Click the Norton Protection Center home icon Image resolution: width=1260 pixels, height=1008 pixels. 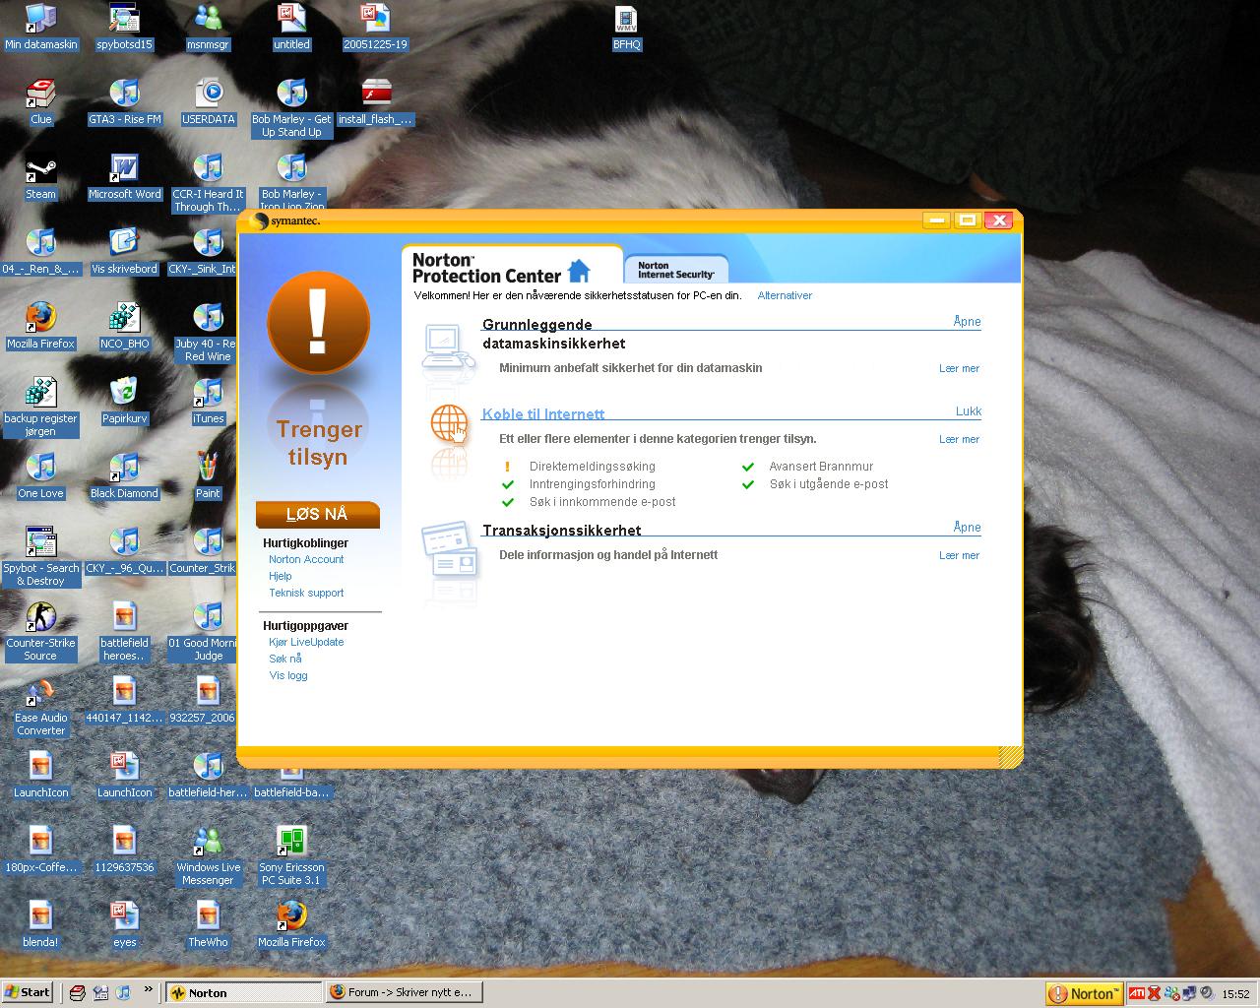tap(579, 270)
